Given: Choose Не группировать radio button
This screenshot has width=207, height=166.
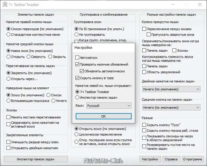Looking at the screenshot, I should [77, 35].
